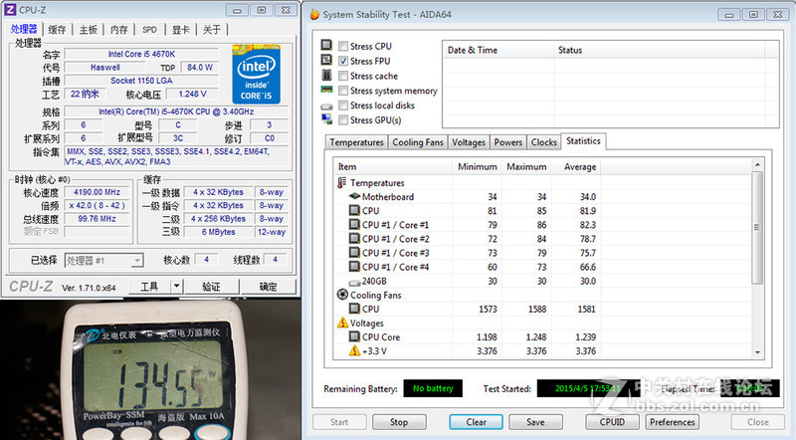Open the Preferences dialog
Screen dimensions: 796x440
point(673,422)
